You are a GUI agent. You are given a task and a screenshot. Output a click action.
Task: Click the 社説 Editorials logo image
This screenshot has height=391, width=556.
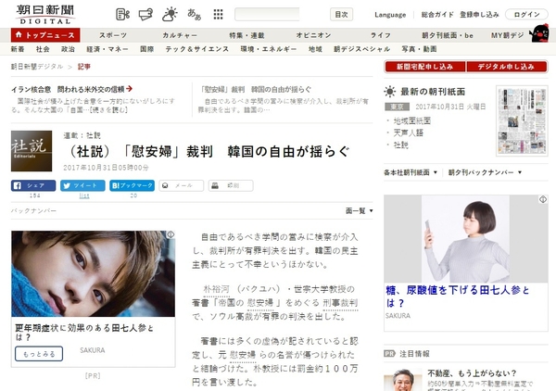(32, 151)
